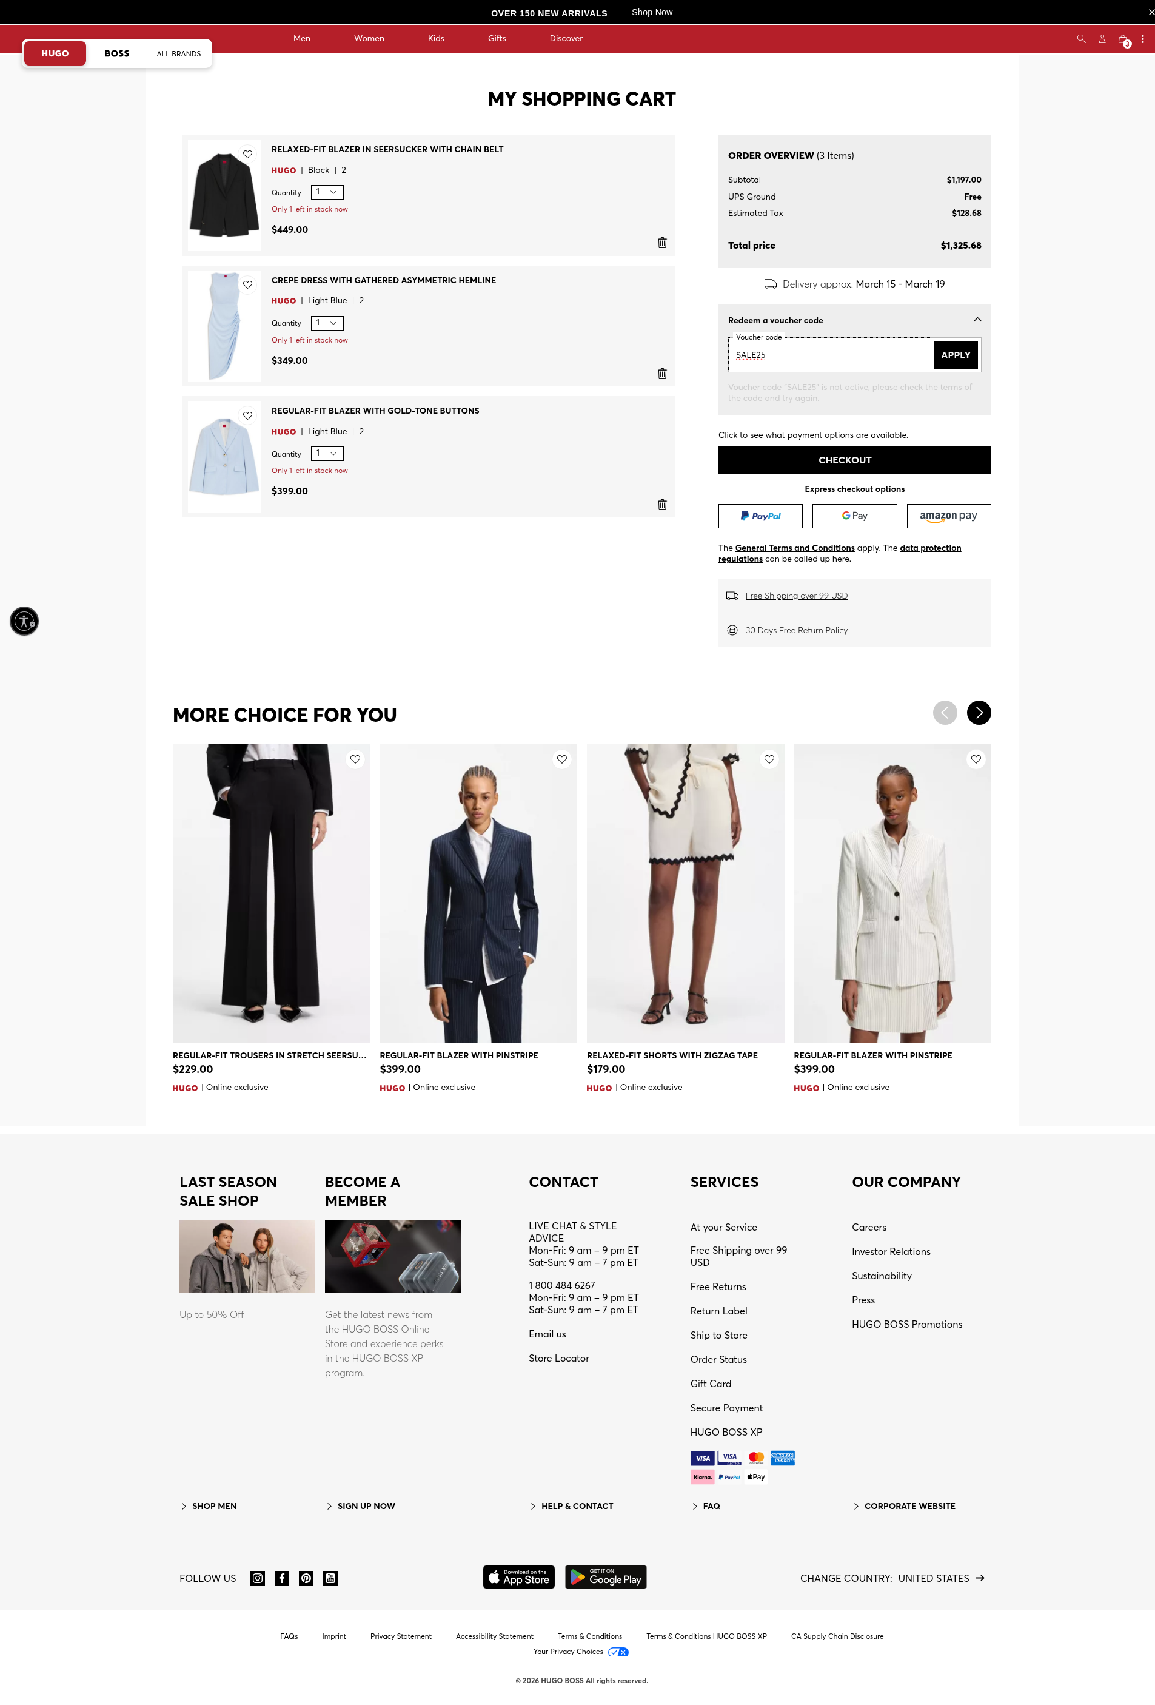Apply the SALE25 voucher code

pos(955,355)
